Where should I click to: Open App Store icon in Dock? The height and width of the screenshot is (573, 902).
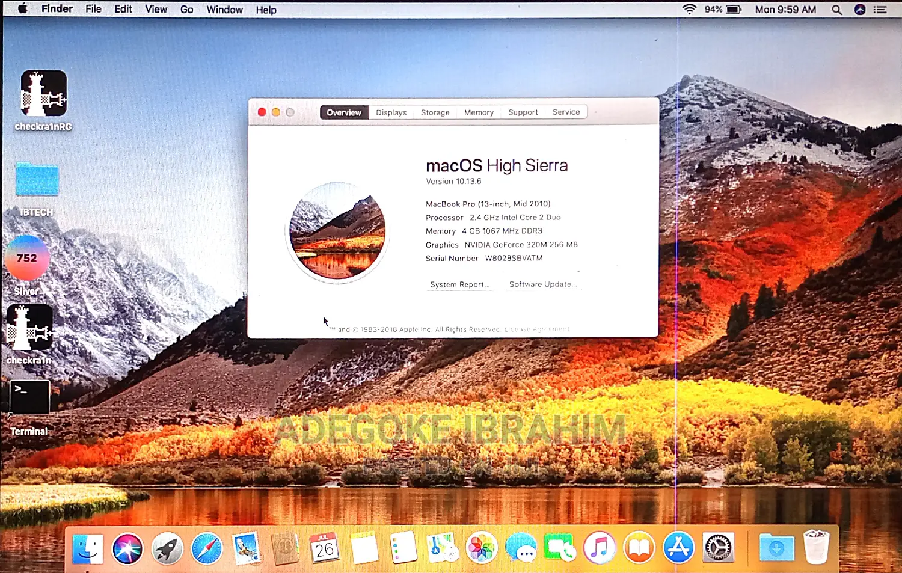678,548
